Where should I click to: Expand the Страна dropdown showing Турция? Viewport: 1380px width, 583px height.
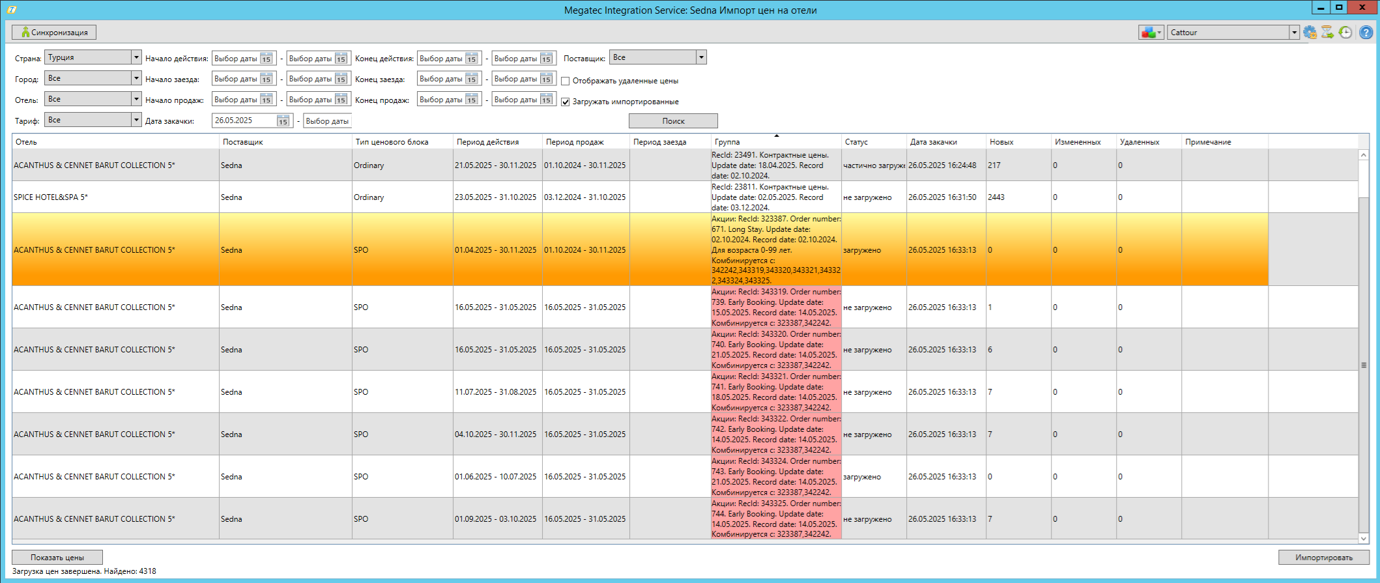click(136, 57)
